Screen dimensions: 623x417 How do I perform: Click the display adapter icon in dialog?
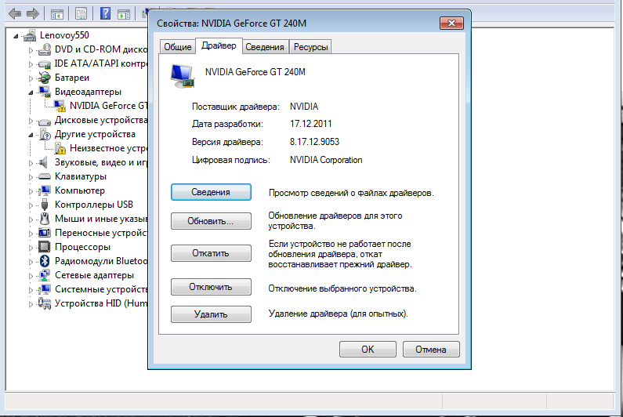(x=183, y=76)
